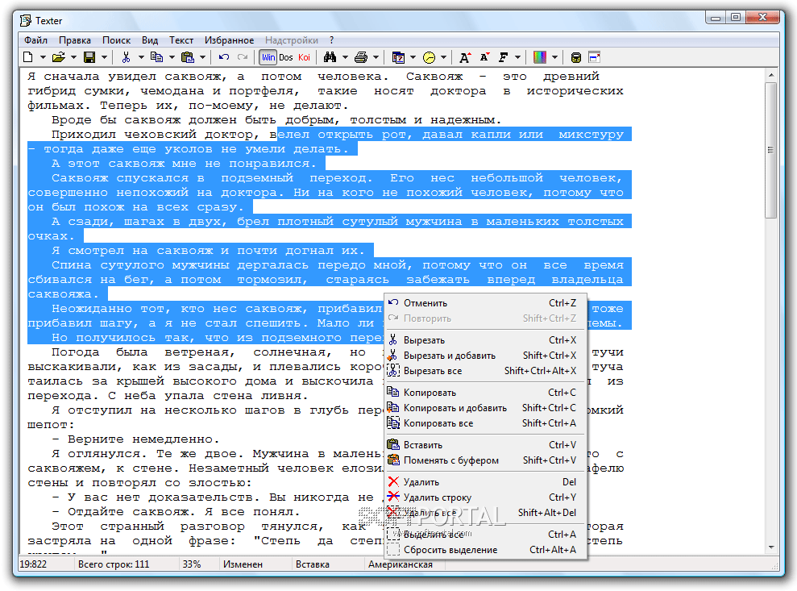Open the ? help menu

[332, 40]
